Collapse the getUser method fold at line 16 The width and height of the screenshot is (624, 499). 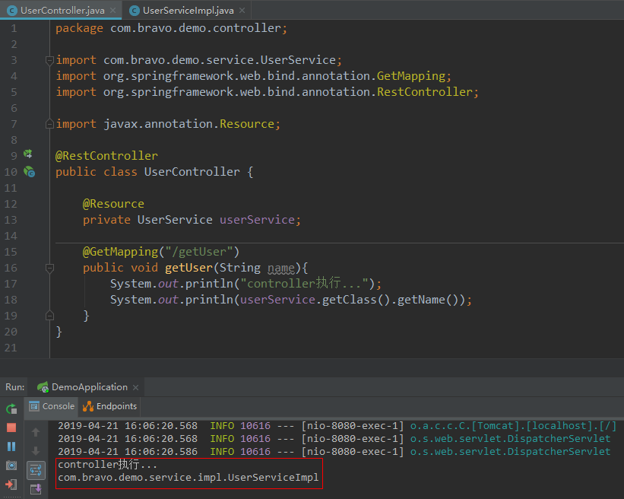[x=49, y=268]
